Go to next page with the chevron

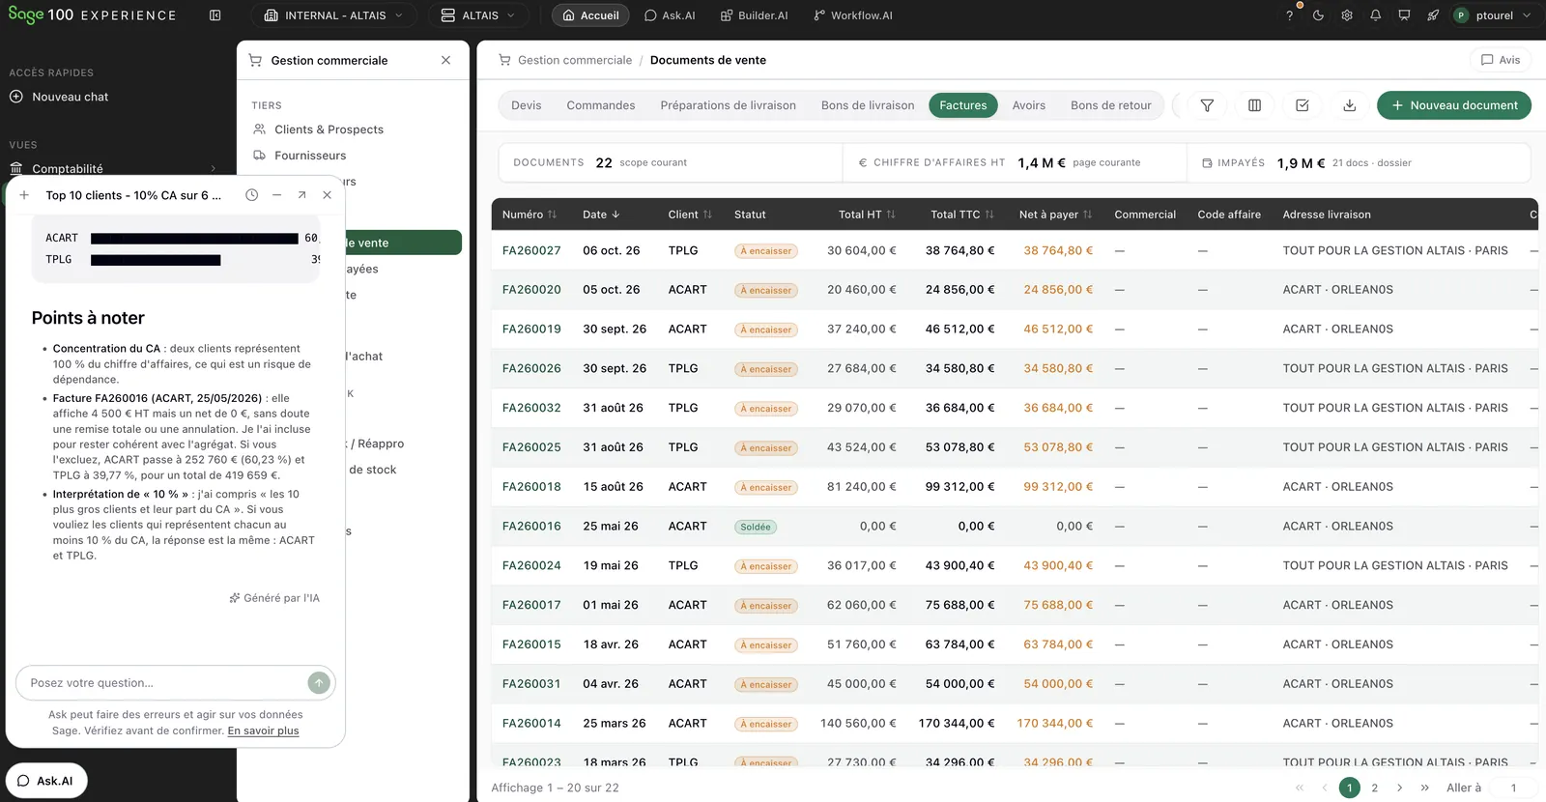pos(1399,788)
